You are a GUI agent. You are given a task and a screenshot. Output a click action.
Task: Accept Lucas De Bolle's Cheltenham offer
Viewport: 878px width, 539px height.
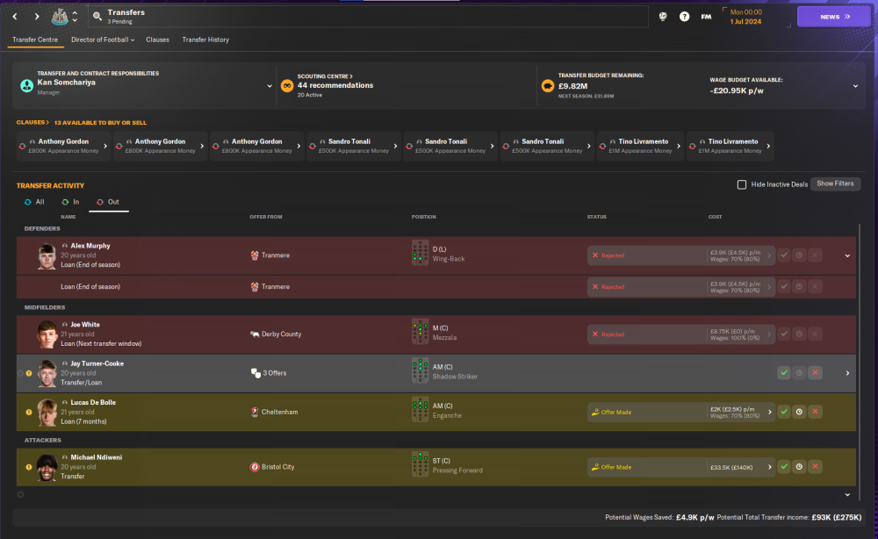click(x=784, y=412)
